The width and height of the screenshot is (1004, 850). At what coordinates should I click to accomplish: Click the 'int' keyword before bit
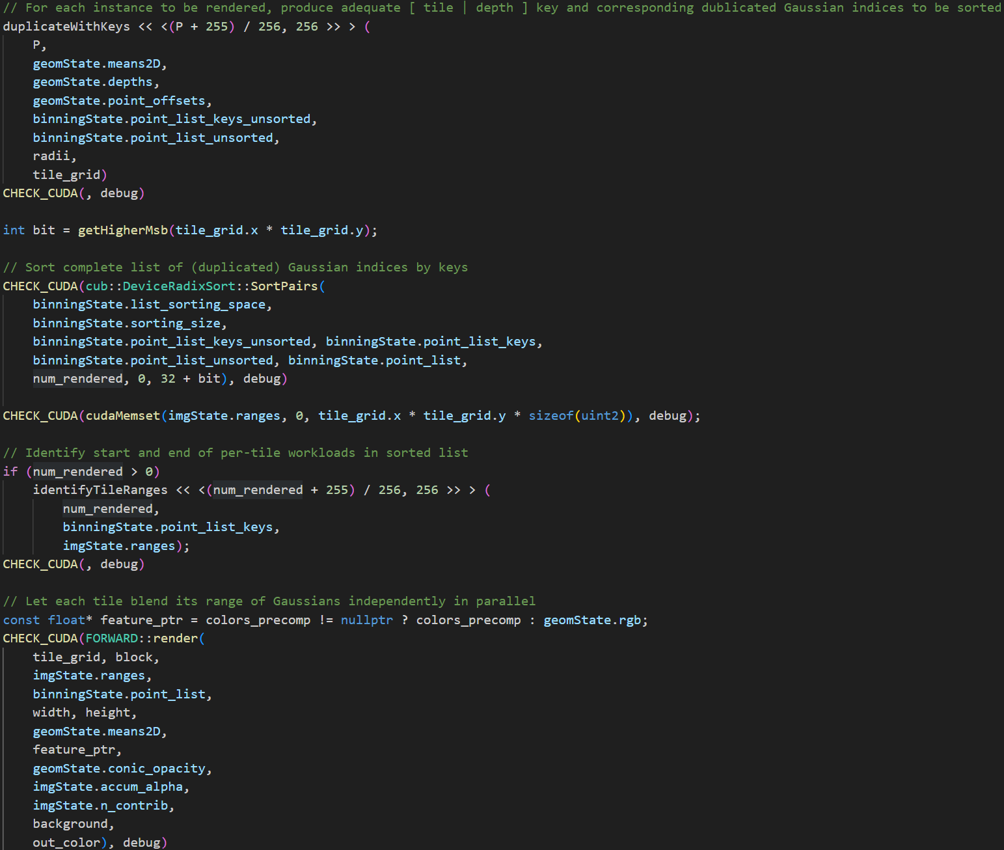click(14, 230)
